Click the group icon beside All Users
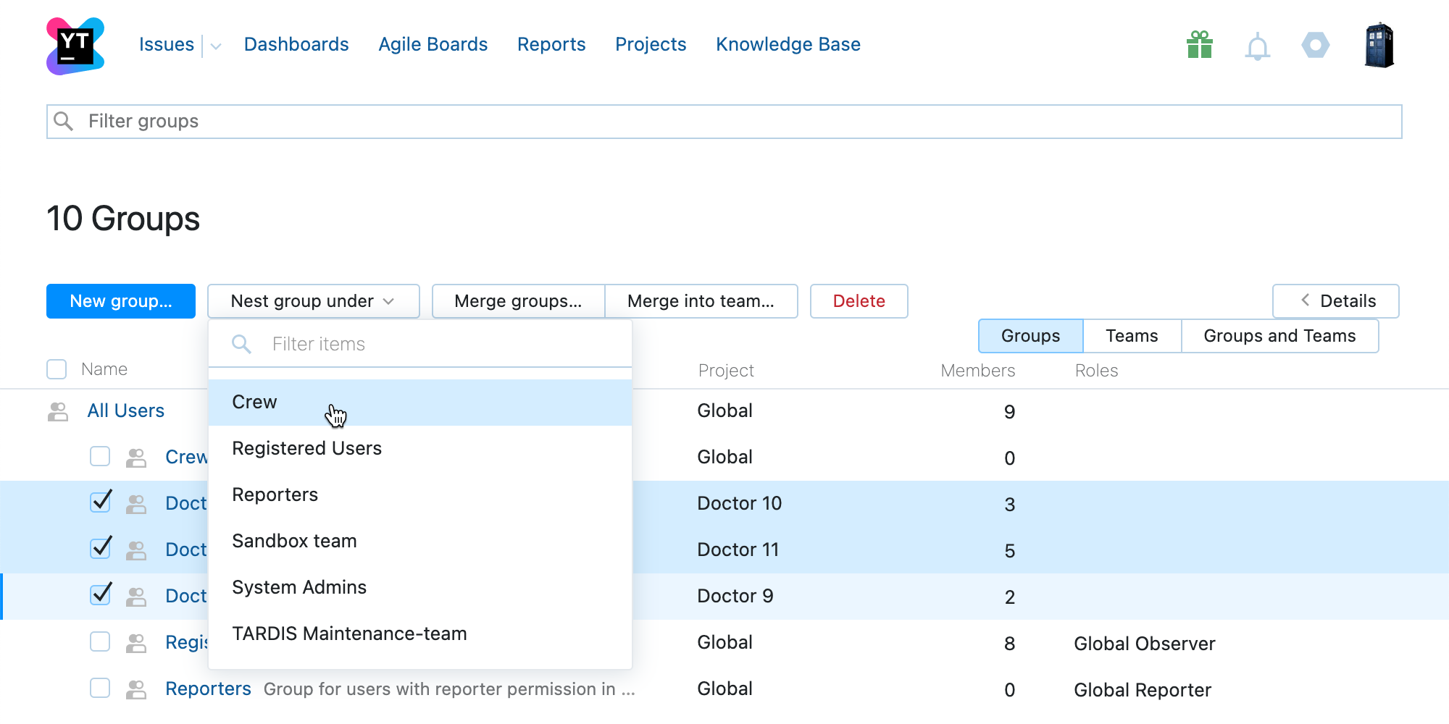The height and width of the screenshot is (724, 1449). coord(57,411)
